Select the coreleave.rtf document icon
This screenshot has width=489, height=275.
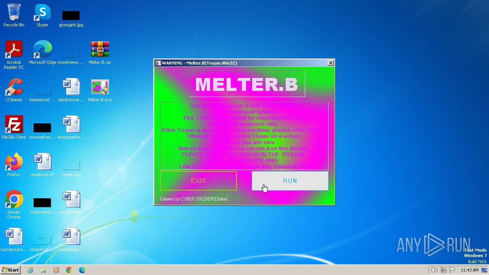[x=42, y=165]
